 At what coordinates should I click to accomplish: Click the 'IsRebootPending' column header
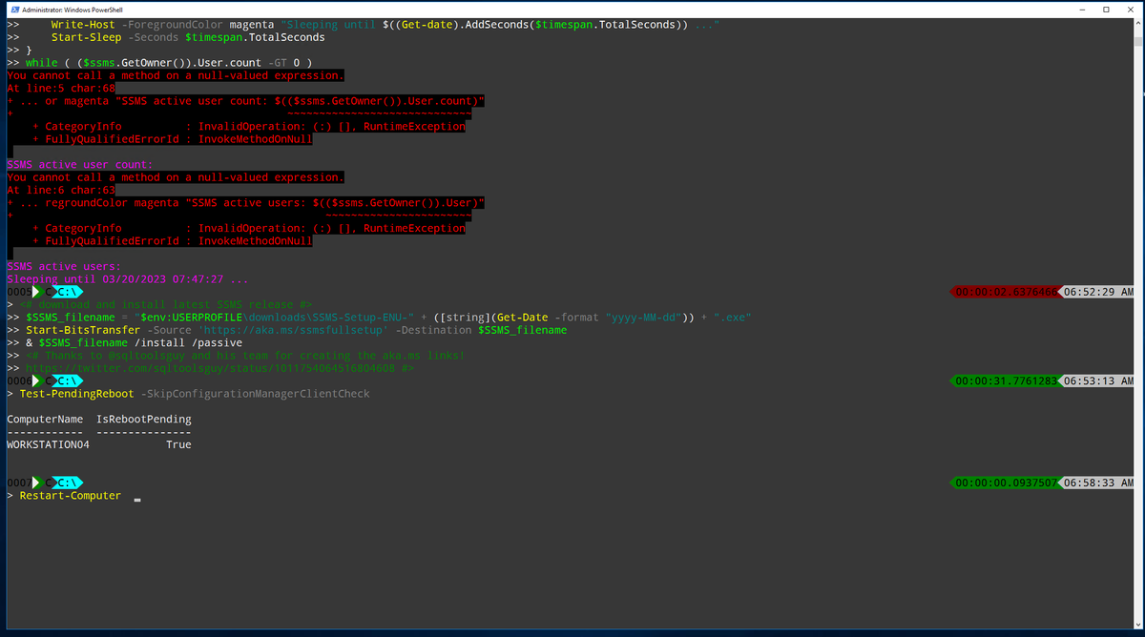click(x=144, y=420)
